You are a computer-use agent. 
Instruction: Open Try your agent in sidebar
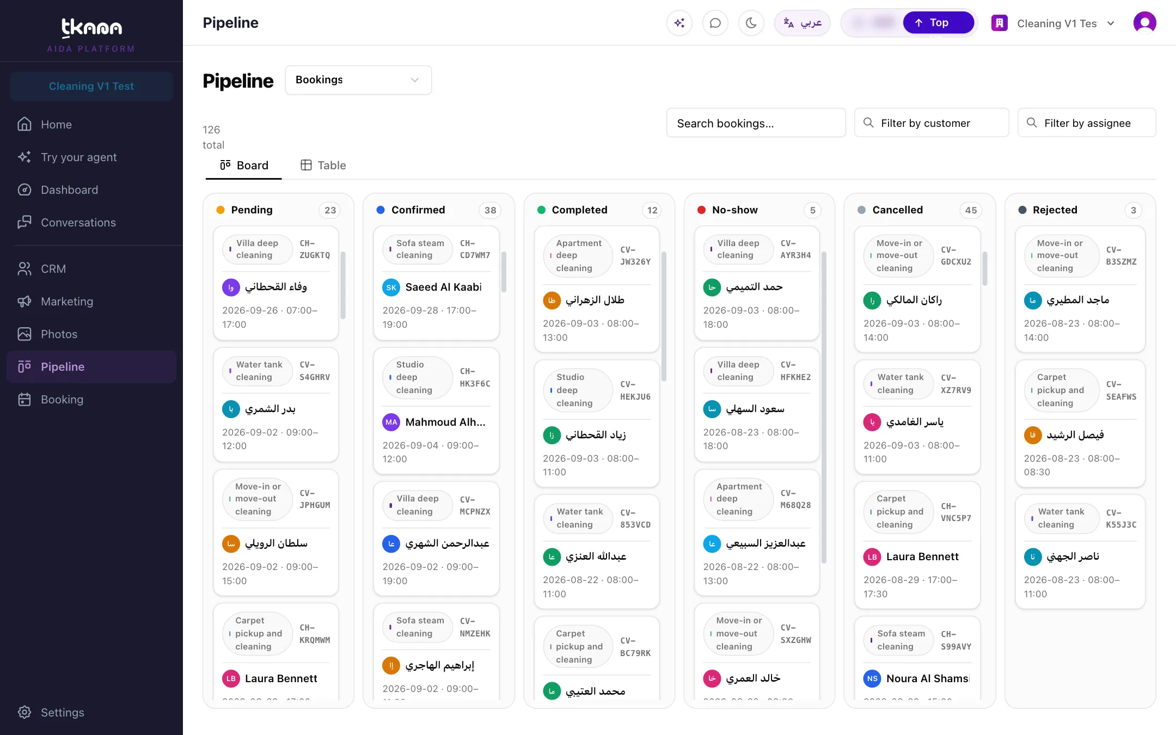coord(91,157)
